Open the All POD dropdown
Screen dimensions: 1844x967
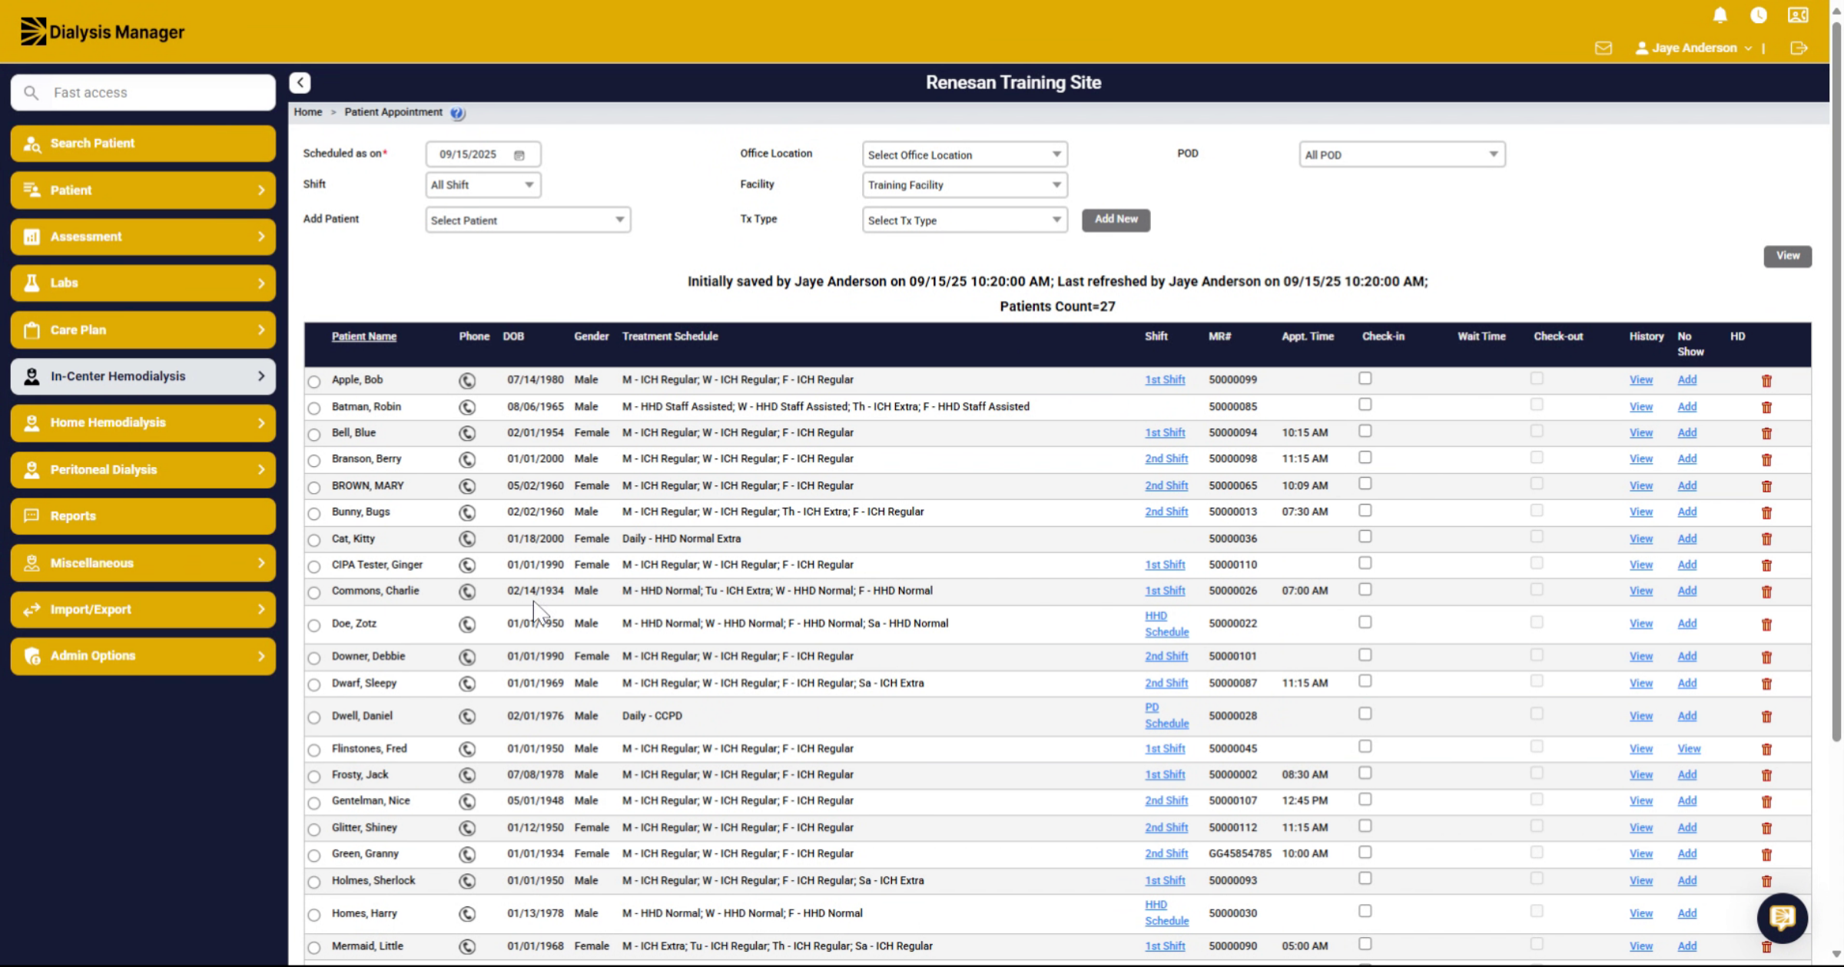(x=1401, y=155)
